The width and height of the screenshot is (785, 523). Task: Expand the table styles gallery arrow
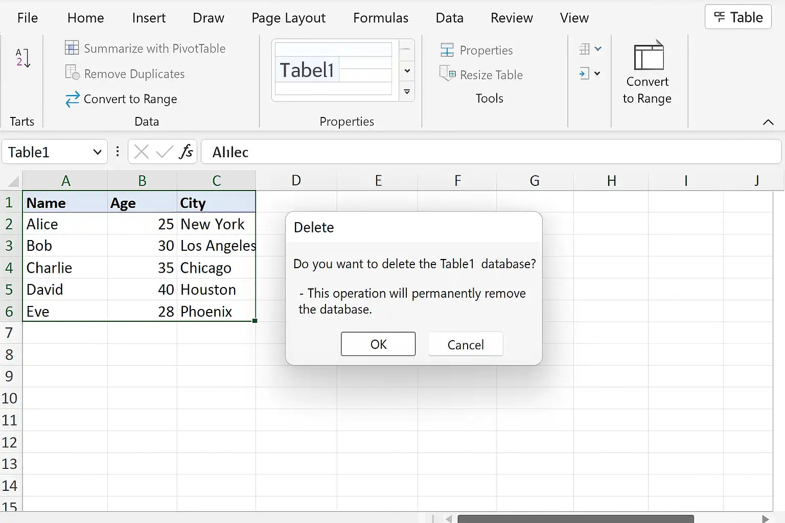pos(407,92)
